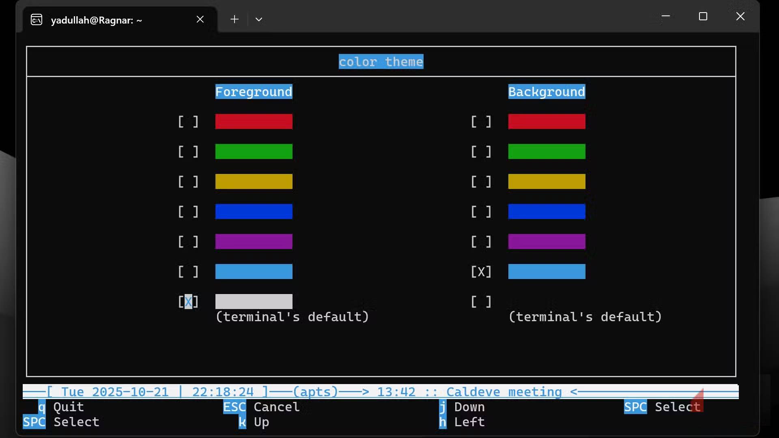
Task: Check the terminal's default background checkbox
Action: click(x=481, y=302)
